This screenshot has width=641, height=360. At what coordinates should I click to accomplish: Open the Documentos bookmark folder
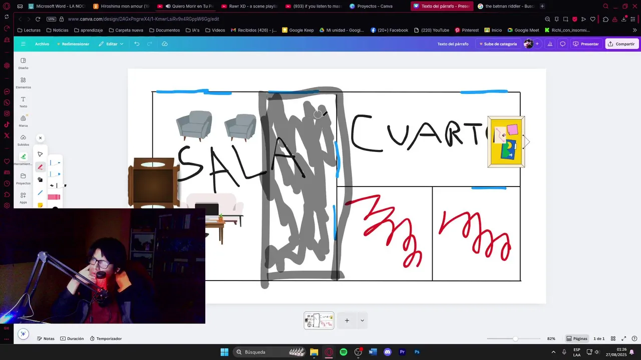(x=164, y=30)
